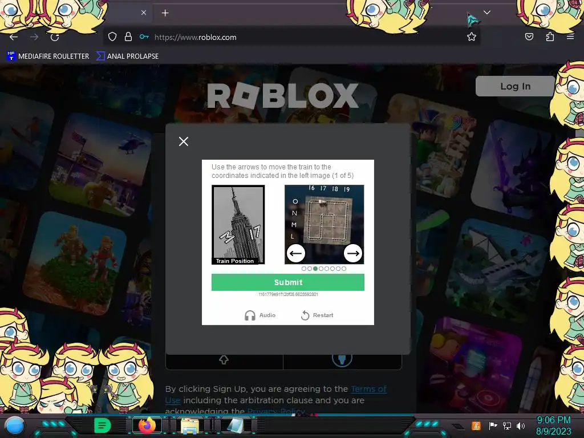Viewport: 584px width, 438px height.
Task: Click the Log In button
Action: point(516,86)
